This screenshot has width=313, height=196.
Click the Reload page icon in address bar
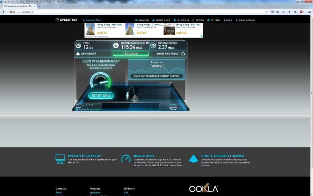click(x=266, y=12)
